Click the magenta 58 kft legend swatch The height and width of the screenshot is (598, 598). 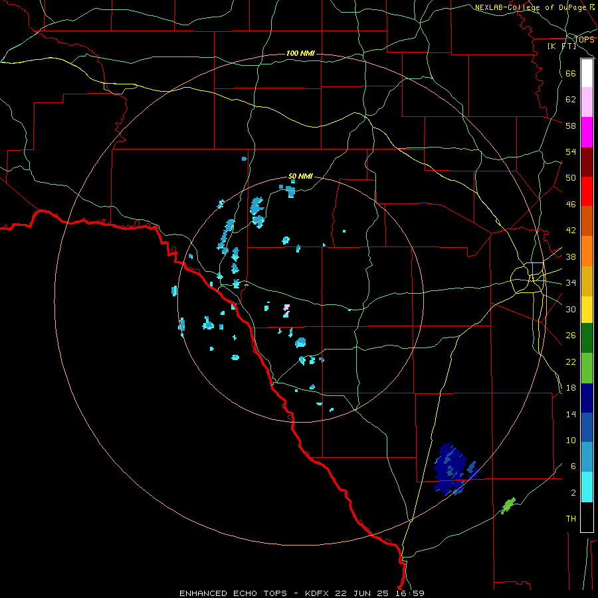(x=587, y=132)
